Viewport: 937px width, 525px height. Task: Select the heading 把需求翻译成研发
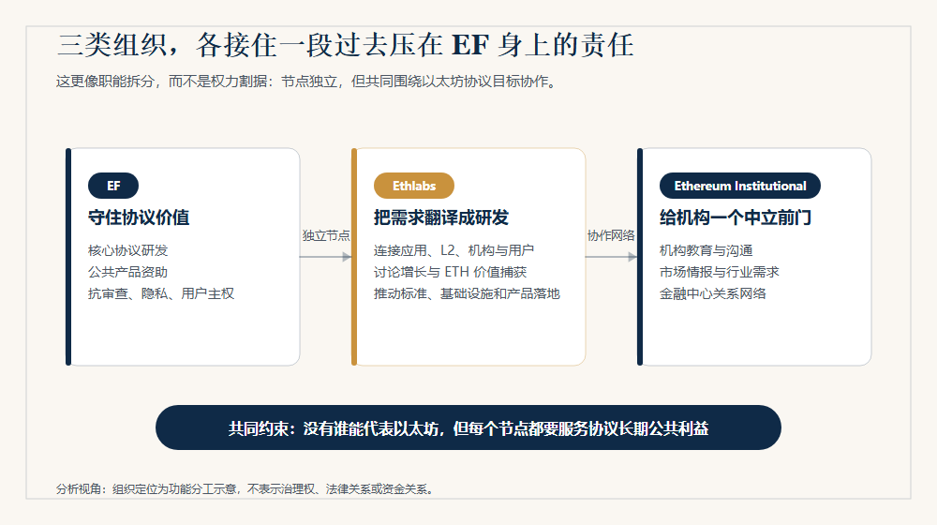(x=441, y=217)
